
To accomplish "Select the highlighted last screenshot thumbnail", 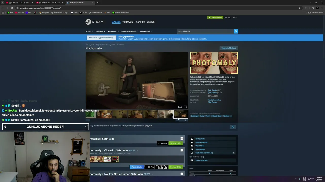I will [181, 114].
